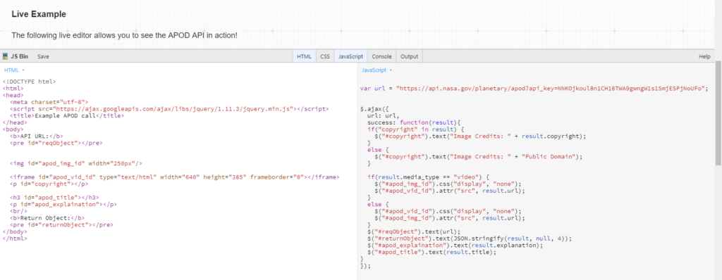Click the 'url: url,' line
The width and height of the screenshot is (722, 280).
click(383, 116)
